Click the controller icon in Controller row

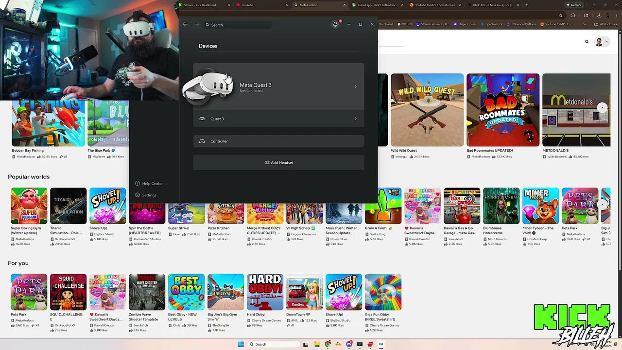[x=202, y=141]
